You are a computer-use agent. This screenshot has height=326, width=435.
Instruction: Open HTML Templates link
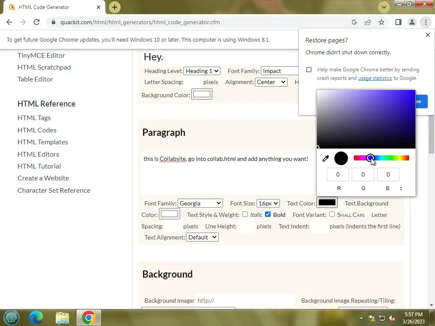(x=43, y=142)
